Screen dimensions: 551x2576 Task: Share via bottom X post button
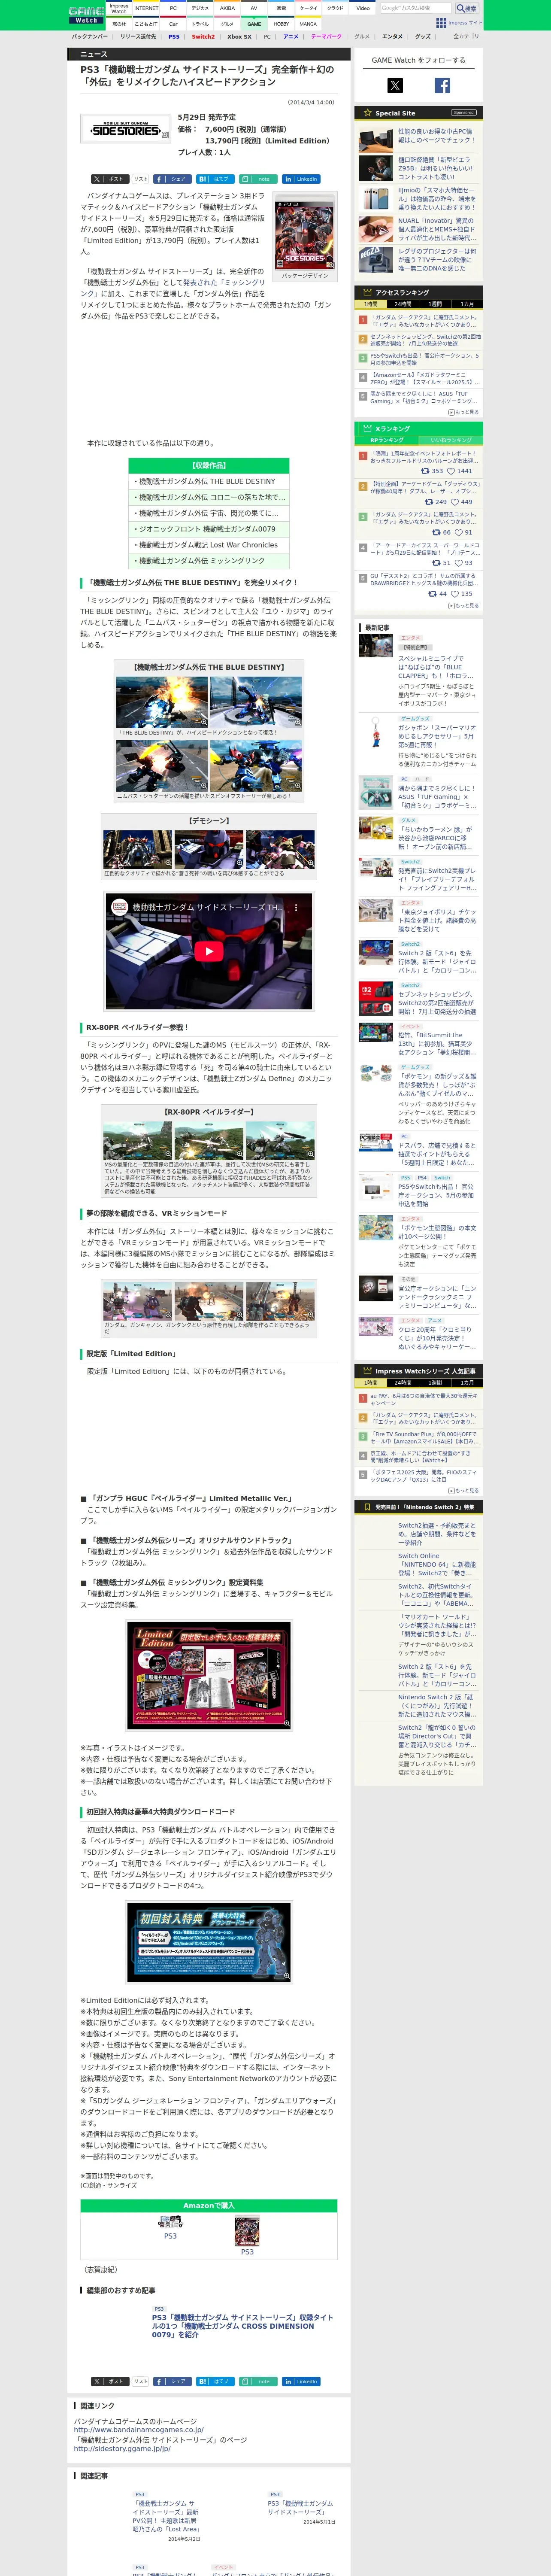[110, 2381]
